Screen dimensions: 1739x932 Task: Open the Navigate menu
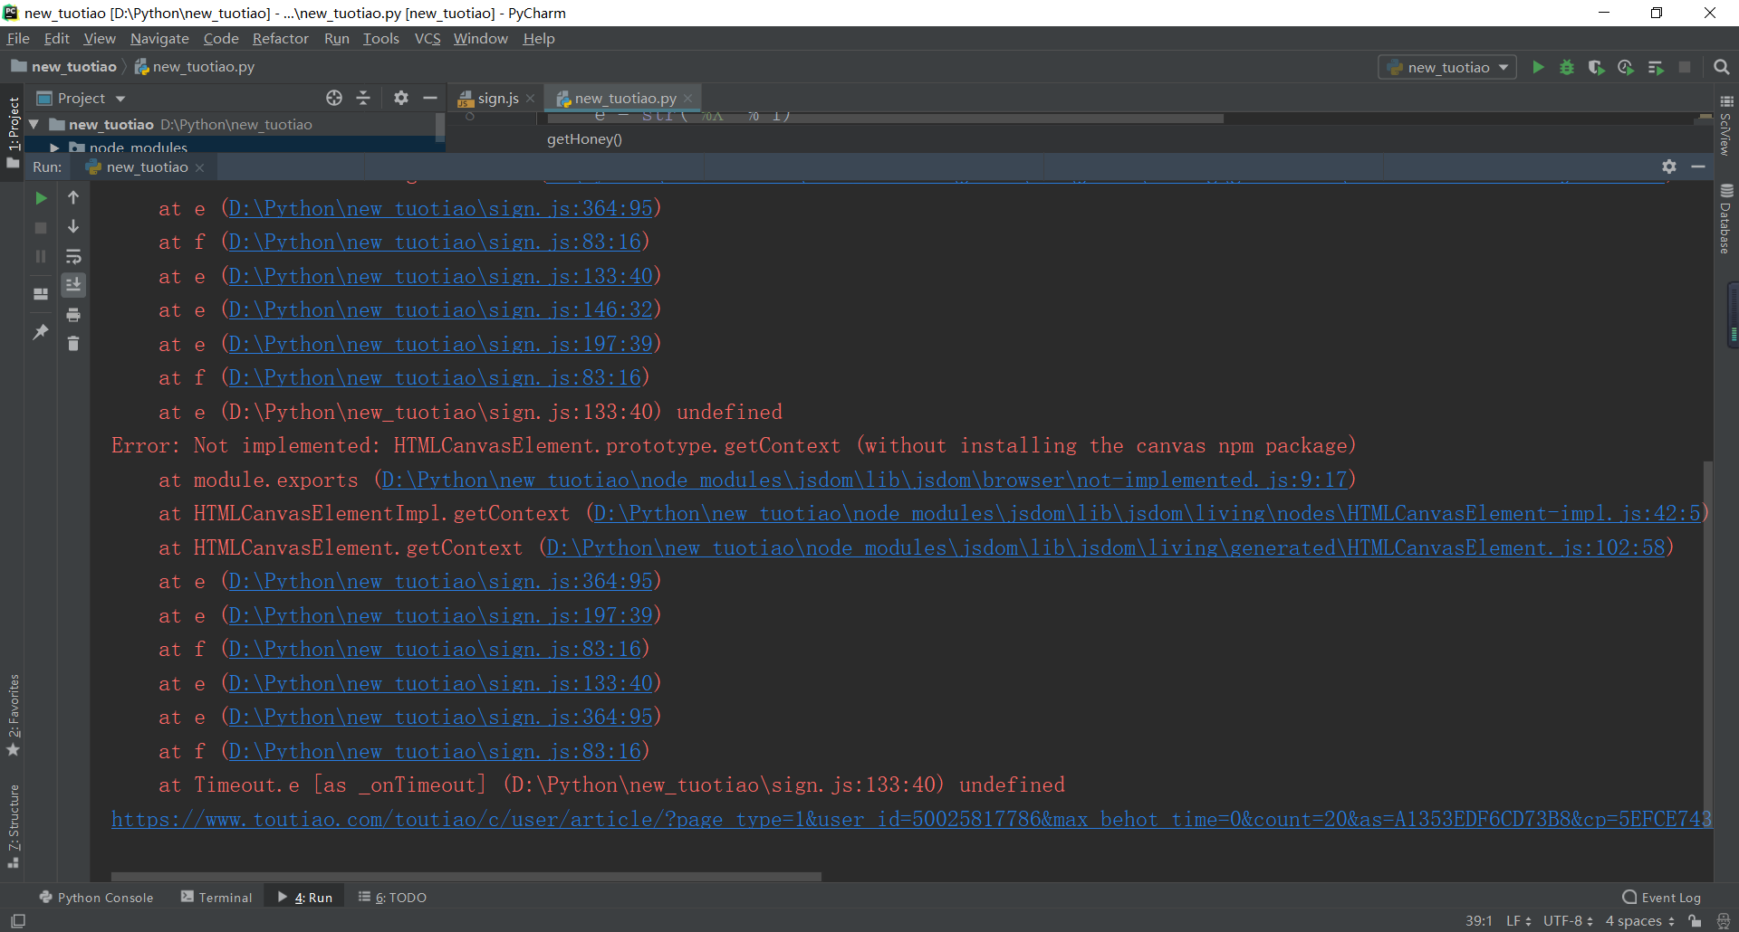[x=159, y=38]
